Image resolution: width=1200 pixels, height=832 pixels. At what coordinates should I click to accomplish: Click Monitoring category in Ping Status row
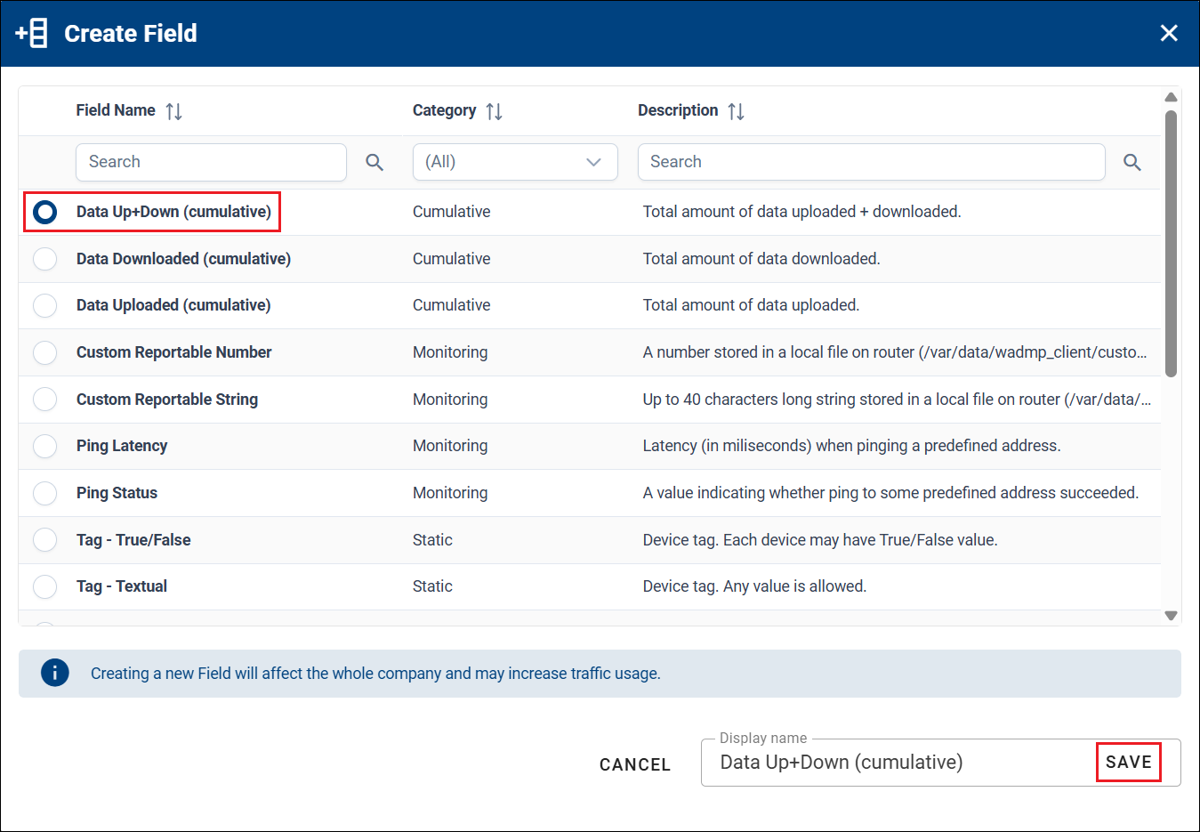(x=450, y=493)
